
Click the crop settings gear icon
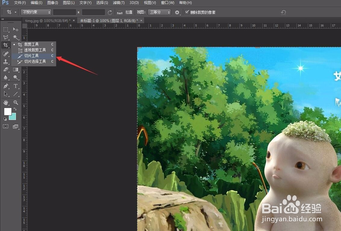pos(177,12)
